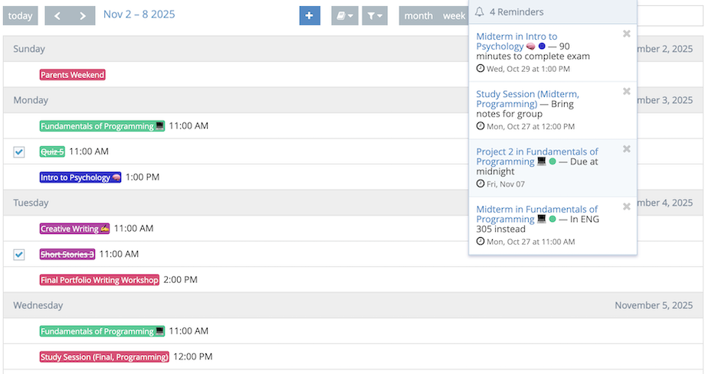Jump to today

pos(21,15)
